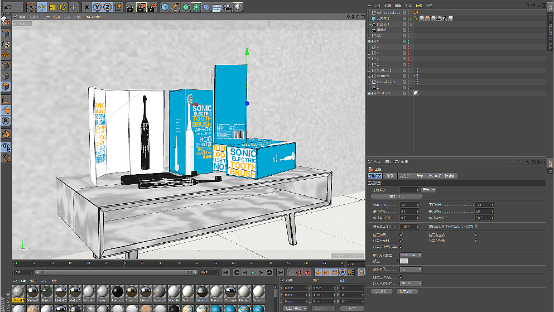
Task: Click the coordinate system icon
Action: pos(118,7)
